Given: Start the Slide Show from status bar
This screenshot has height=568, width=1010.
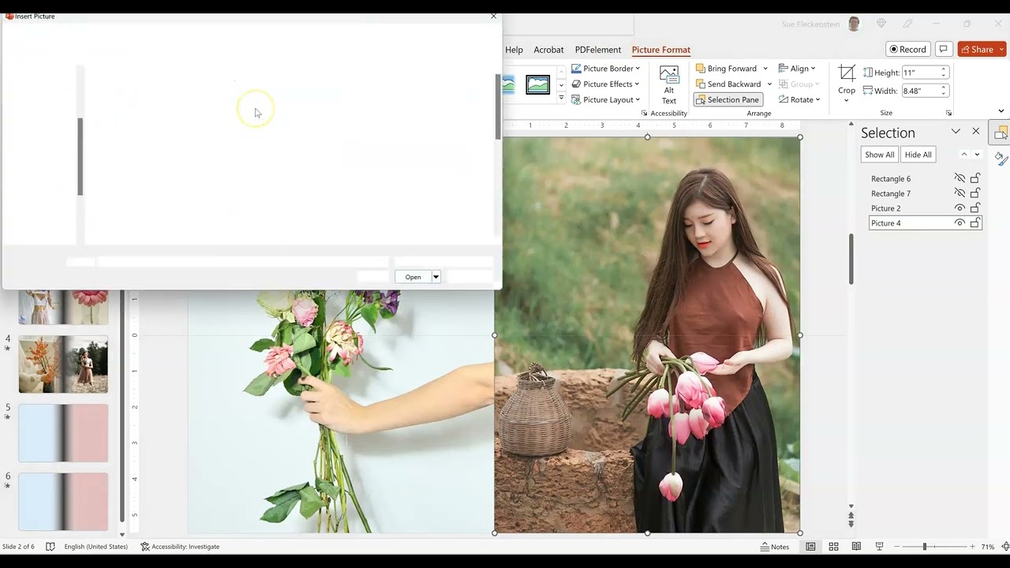Looking at the screenshot, I should (x=879, y=547).
